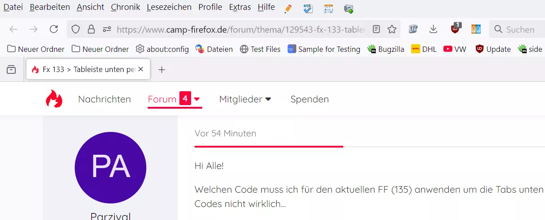
Task: Click the pencil icon in the menu bar
Action: (x=288, y=8)
